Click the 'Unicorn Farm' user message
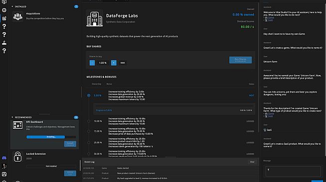The width and height of the screenshot is (326, 182). (x=270, y=62)
